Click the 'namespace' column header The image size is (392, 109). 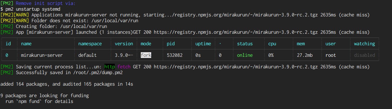pyautogui.click(x=90, y=44)
